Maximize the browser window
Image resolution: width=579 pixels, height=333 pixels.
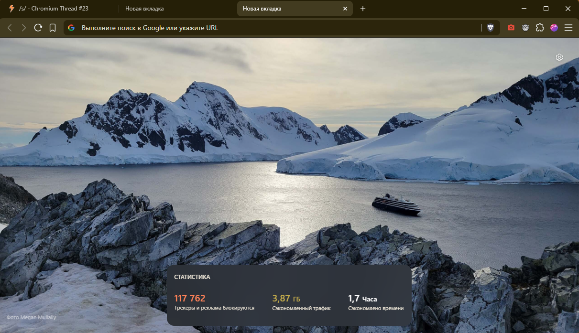click(x=546, y=9)
